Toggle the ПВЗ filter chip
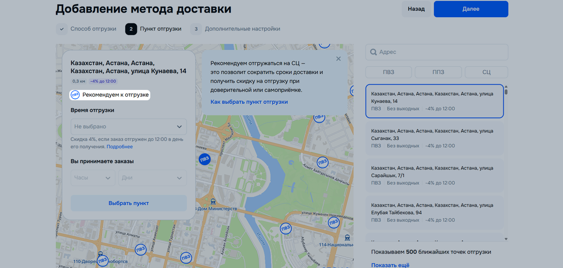This screenshot has width=563, height=268. 388,72
